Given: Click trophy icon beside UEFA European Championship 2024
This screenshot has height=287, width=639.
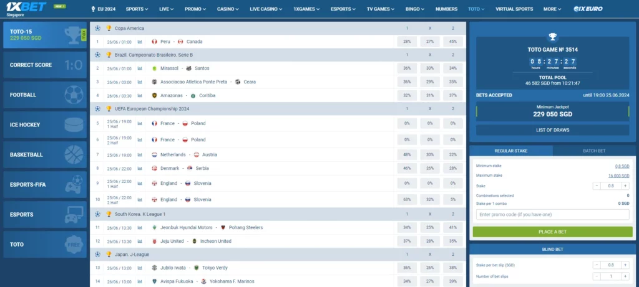Looking at the screenshot, I should point(109,109).
